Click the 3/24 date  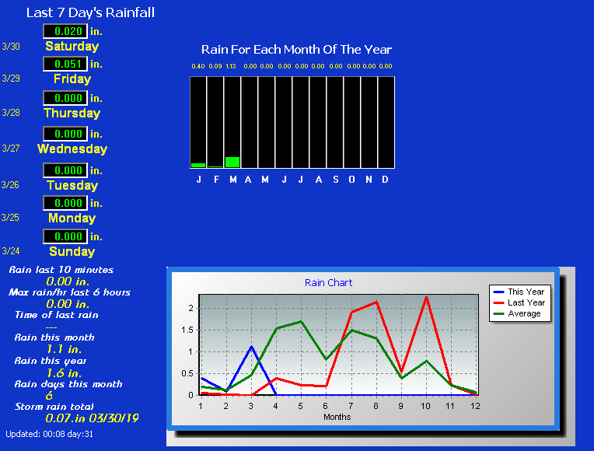tap(11, 251)
